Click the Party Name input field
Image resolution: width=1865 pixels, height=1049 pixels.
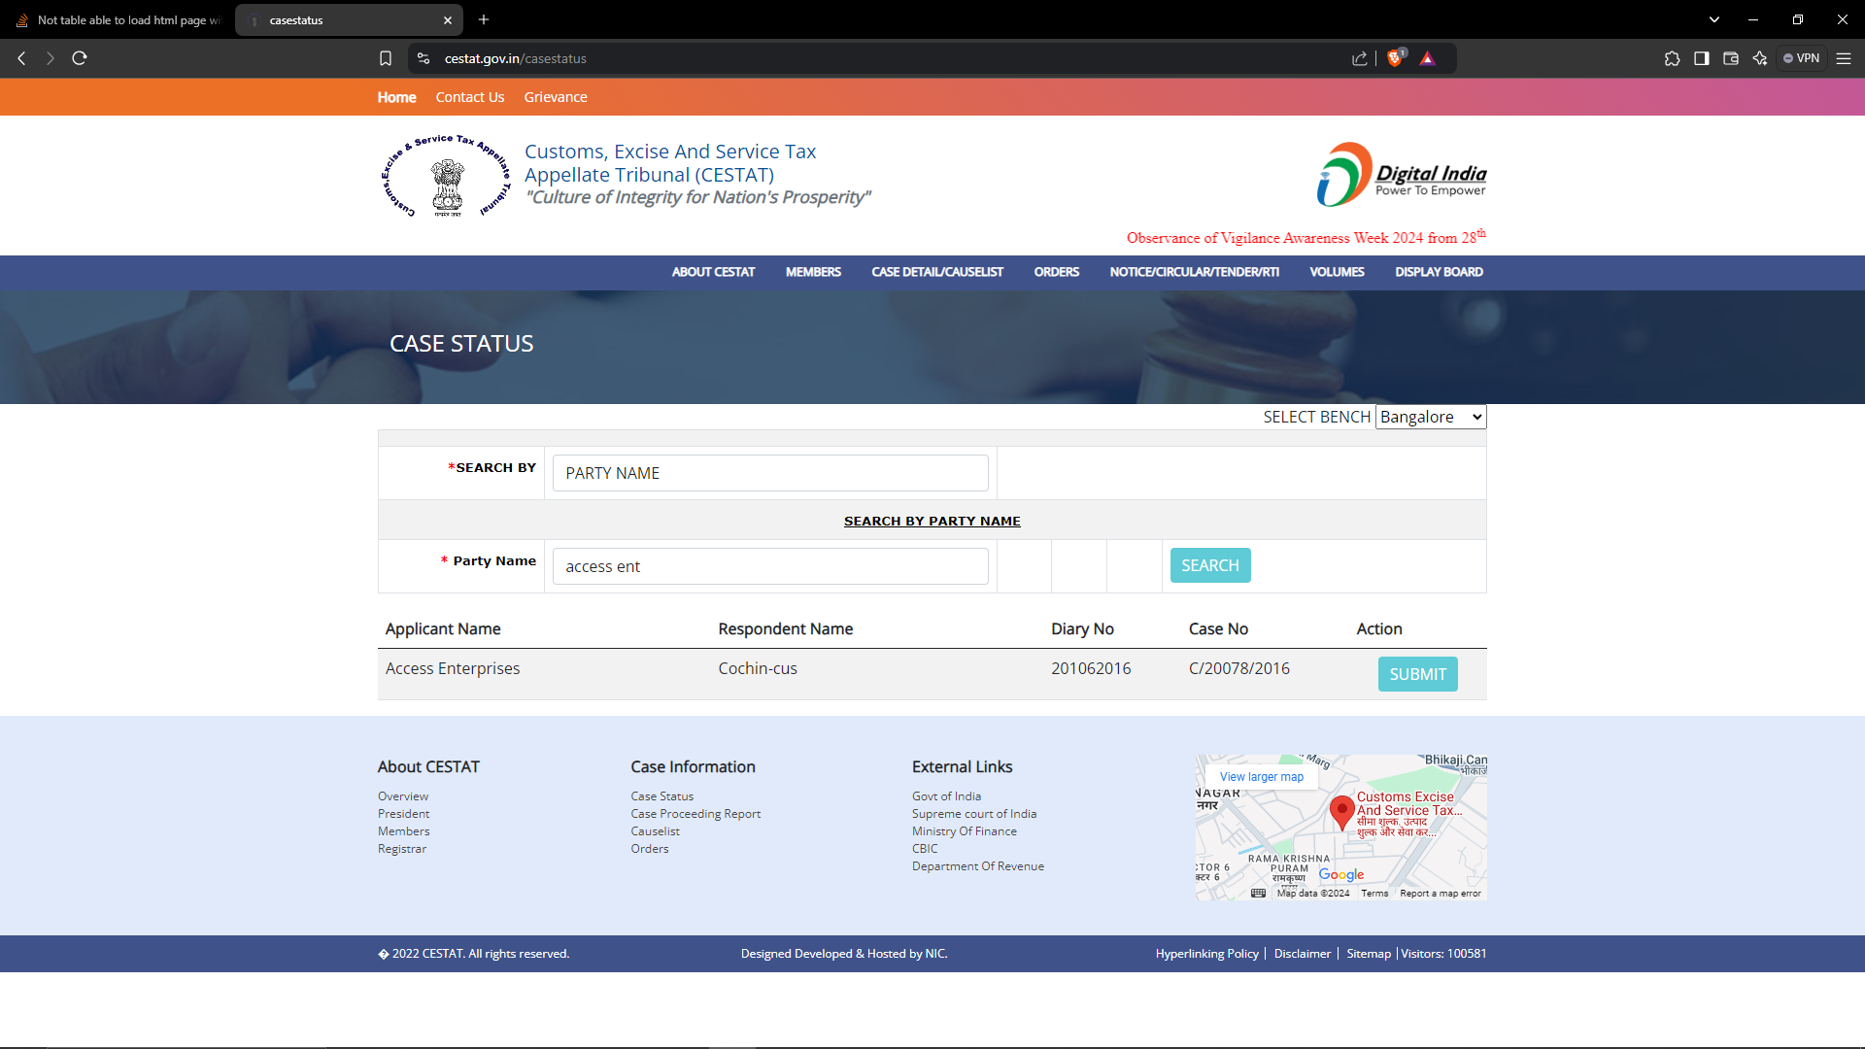[770, 565]
